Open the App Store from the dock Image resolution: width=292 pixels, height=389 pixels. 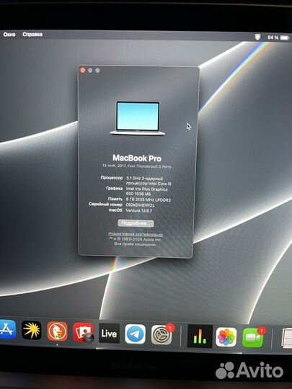[x=7, y=329]
